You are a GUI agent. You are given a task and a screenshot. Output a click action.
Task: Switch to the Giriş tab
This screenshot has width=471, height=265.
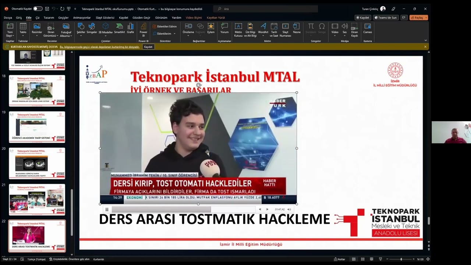pyautogui.click(x=19, y=18)
